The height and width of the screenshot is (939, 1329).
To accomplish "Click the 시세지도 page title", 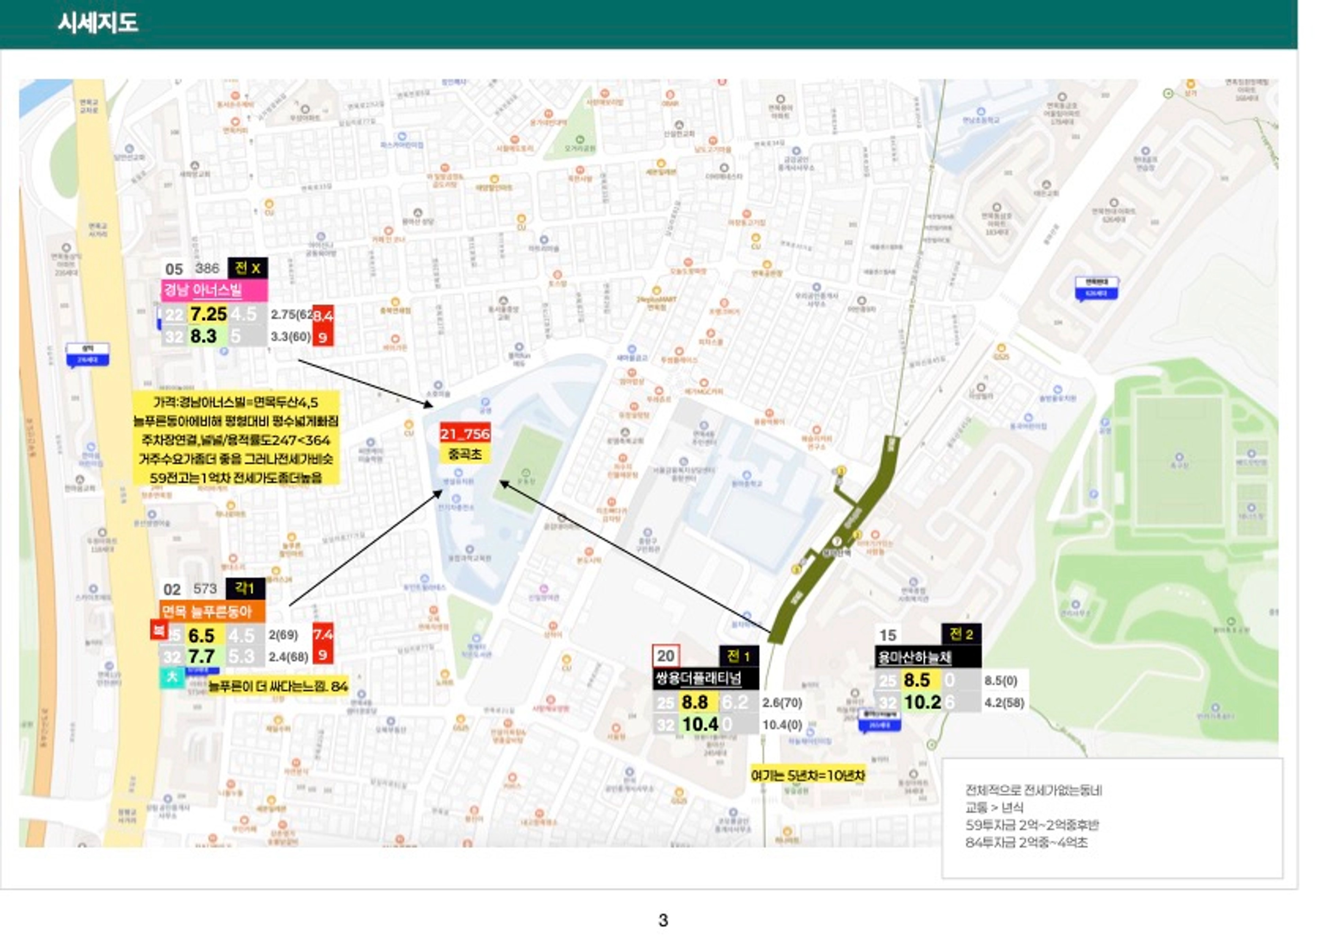I will pos(97,23).
